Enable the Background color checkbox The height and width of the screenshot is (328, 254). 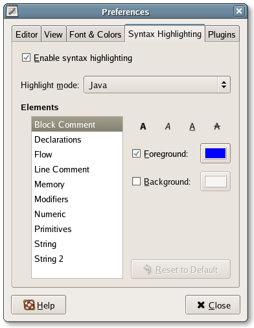pos(136,182)
